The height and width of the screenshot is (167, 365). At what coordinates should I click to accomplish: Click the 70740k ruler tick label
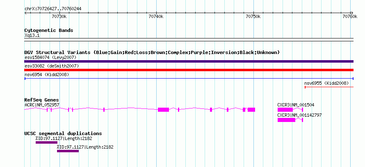tap(156, 16)
